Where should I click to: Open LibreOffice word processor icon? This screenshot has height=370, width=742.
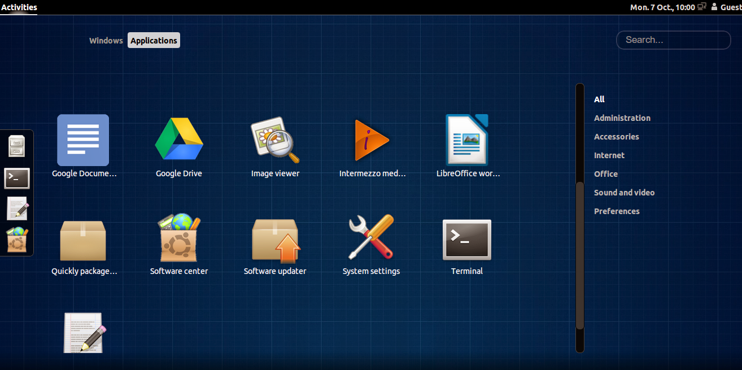[467, 140]
